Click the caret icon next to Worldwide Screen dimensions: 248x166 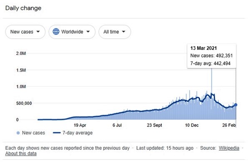(x=88, y=32)
